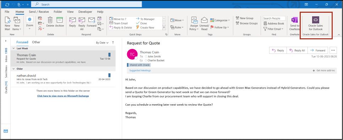This screenshot has width=343, height=140.
Task: Click Suggested Meetings add-in link
Action: (x=140, y=70)
